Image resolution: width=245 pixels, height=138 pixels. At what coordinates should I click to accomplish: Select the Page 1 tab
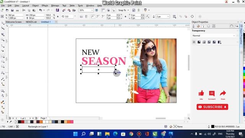44,118
